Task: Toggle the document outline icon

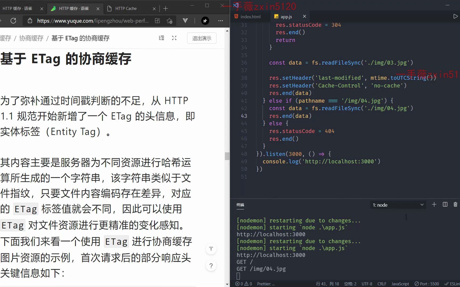Action: coord(162,38)
